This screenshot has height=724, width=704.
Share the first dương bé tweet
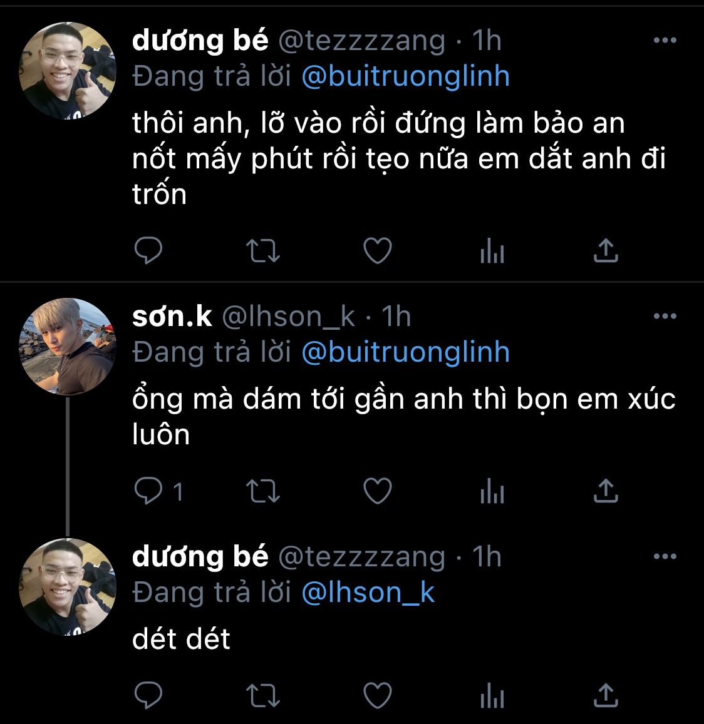(x=606, y=251)
